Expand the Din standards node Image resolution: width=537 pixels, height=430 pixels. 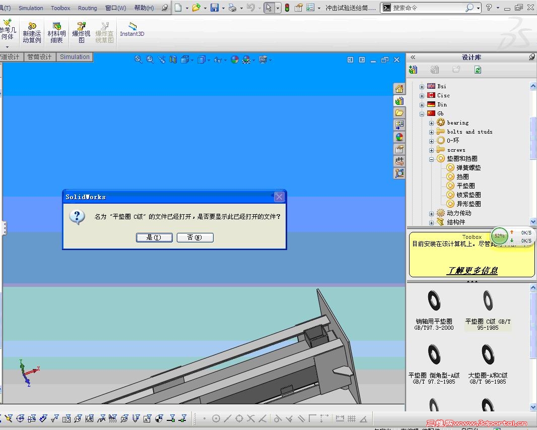point(422,105)
